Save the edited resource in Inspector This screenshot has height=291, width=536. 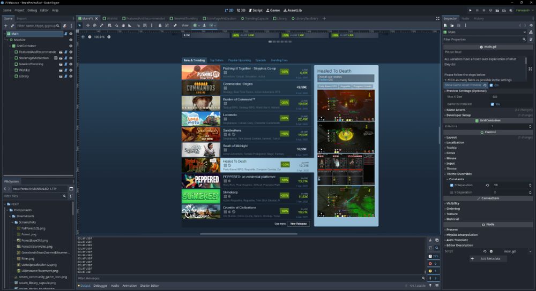point(459,25)
